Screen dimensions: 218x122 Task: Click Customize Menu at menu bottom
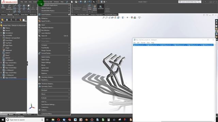coord(54,114)
